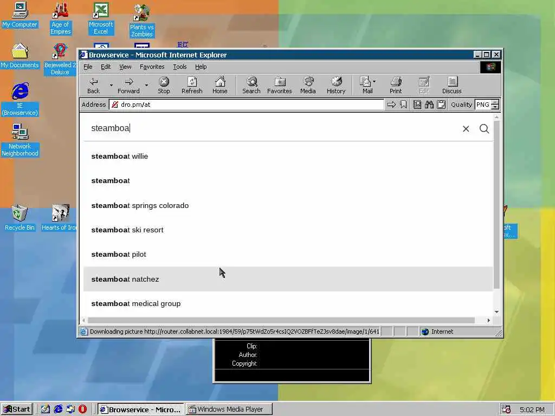555x416 pixels.
Task: Click the Forward toolbar button
Action: coord(128,85)
